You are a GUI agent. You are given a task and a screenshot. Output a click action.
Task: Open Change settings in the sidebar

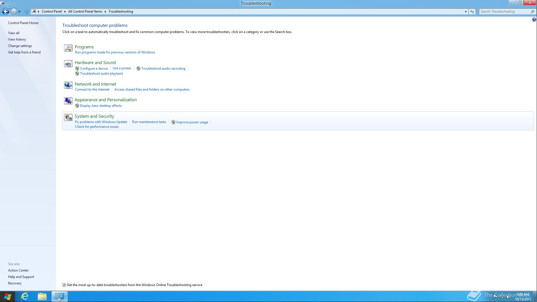tap(20, 46)
